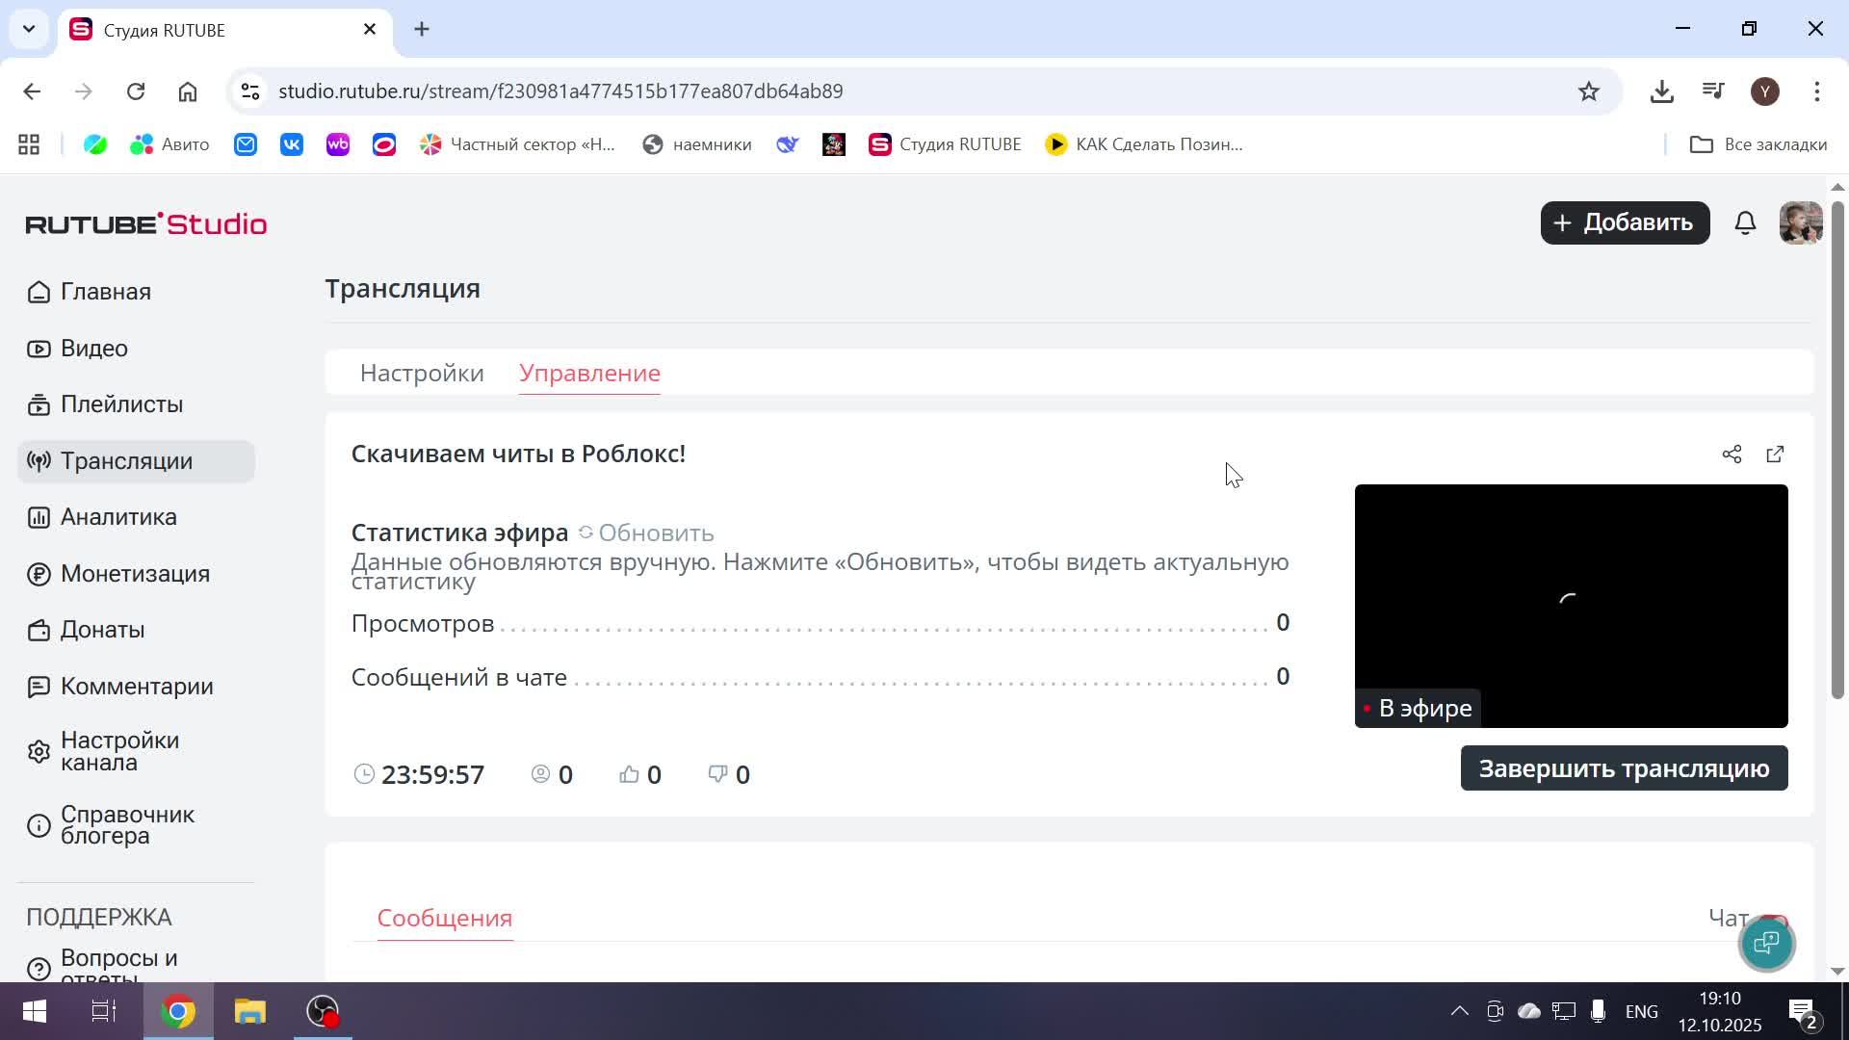The height and width of the screenshot is (1040, 1849).
Task: Expand hidden system tray icons
Action: pos(1459,1011)
